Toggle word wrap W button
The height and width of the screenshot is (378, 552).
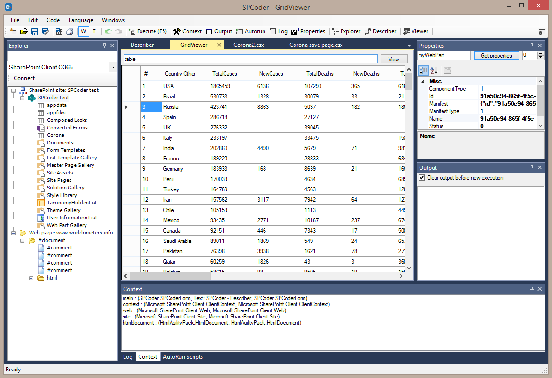click(x=84, y=31)
